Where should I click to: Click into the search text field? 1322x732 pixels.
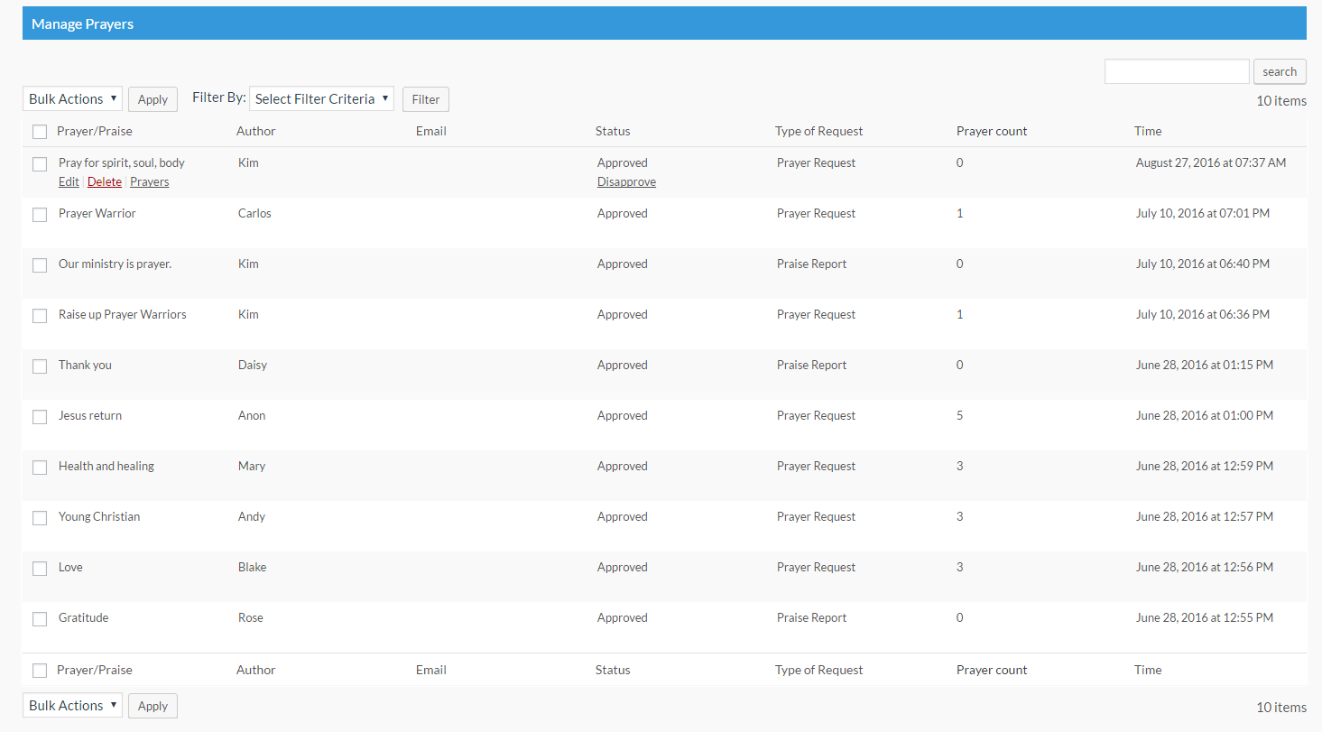click(1177, 71)
